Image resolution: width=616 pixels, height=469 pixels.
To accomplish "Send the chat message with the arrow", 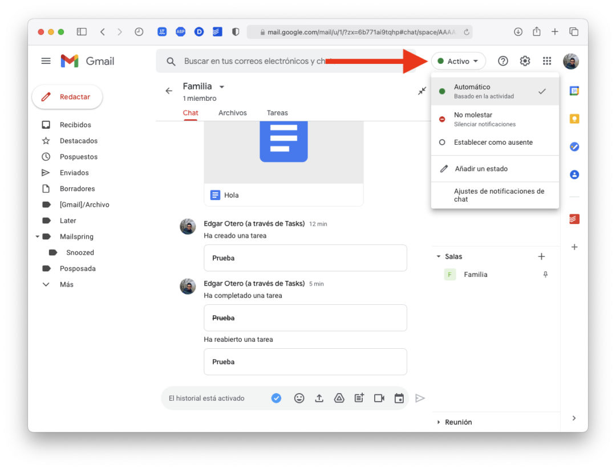I will tap(420, 398).
